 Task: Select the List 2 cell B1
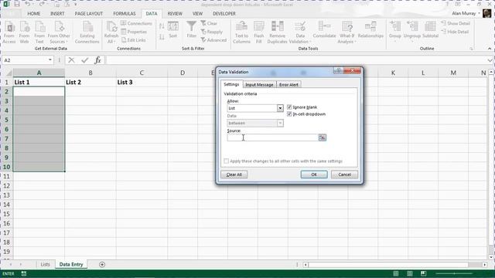tap(90, 83)
